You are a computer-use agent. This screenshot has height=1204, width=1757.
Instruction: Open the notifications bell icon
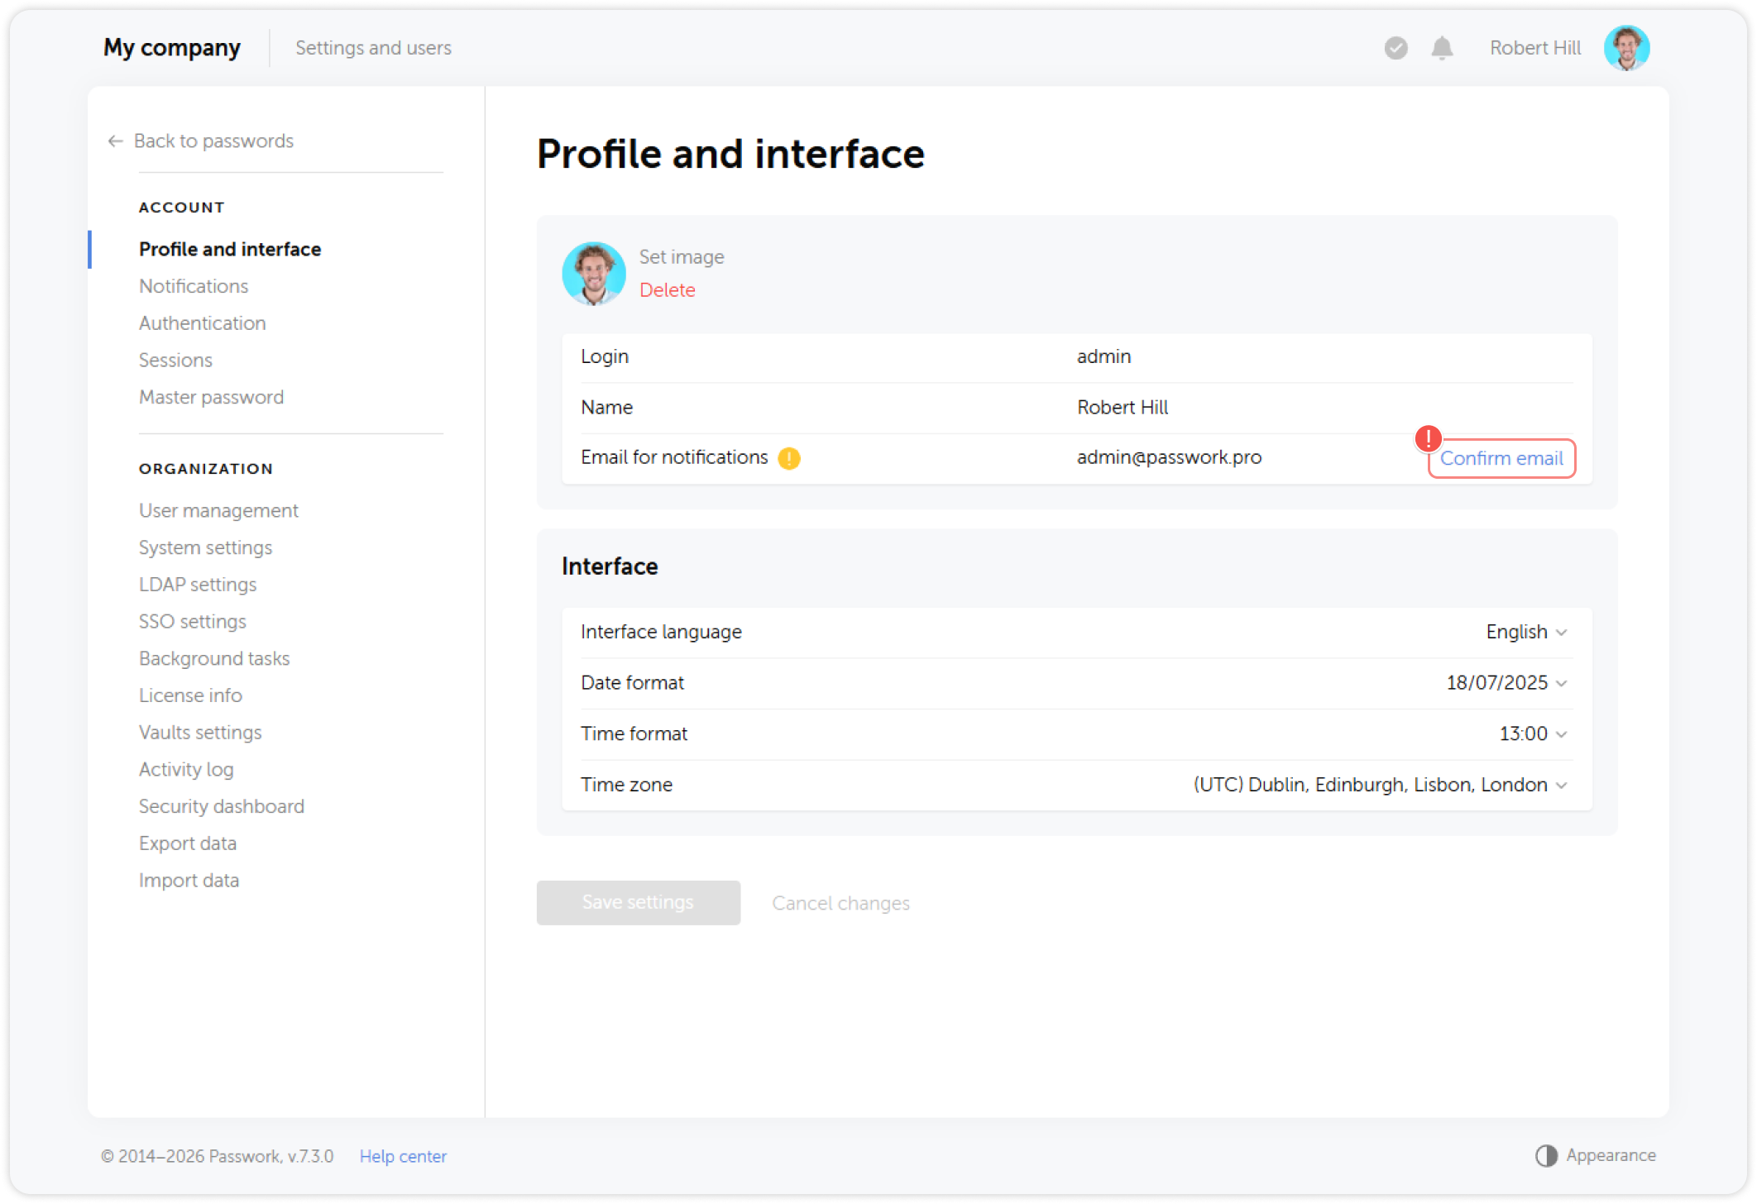1442,48
